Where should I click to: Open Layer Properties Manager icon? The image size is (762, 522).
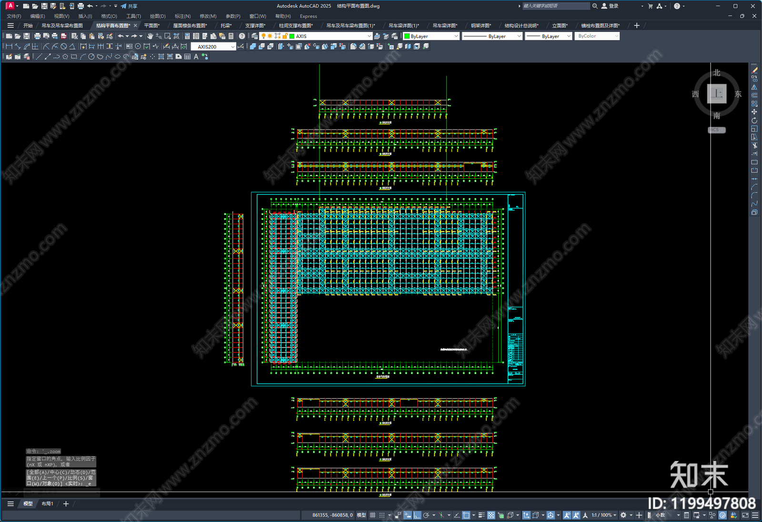click(x=255, y=36)
